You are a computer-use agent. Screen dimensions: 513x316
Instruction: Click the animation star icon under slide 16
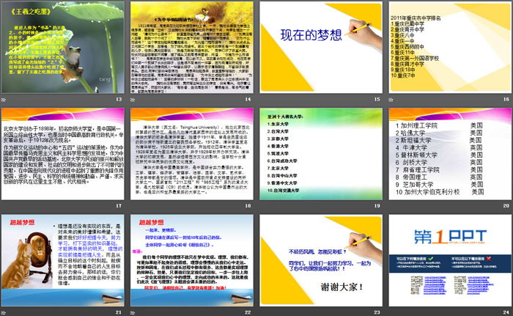pos(391,99)
